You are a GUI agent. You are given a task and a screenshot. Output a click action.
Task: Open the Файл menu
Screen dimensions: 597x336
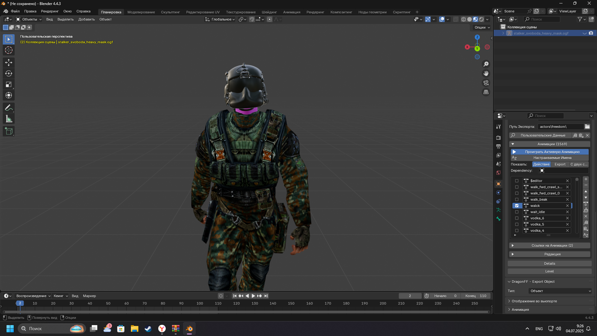point(15,11)
